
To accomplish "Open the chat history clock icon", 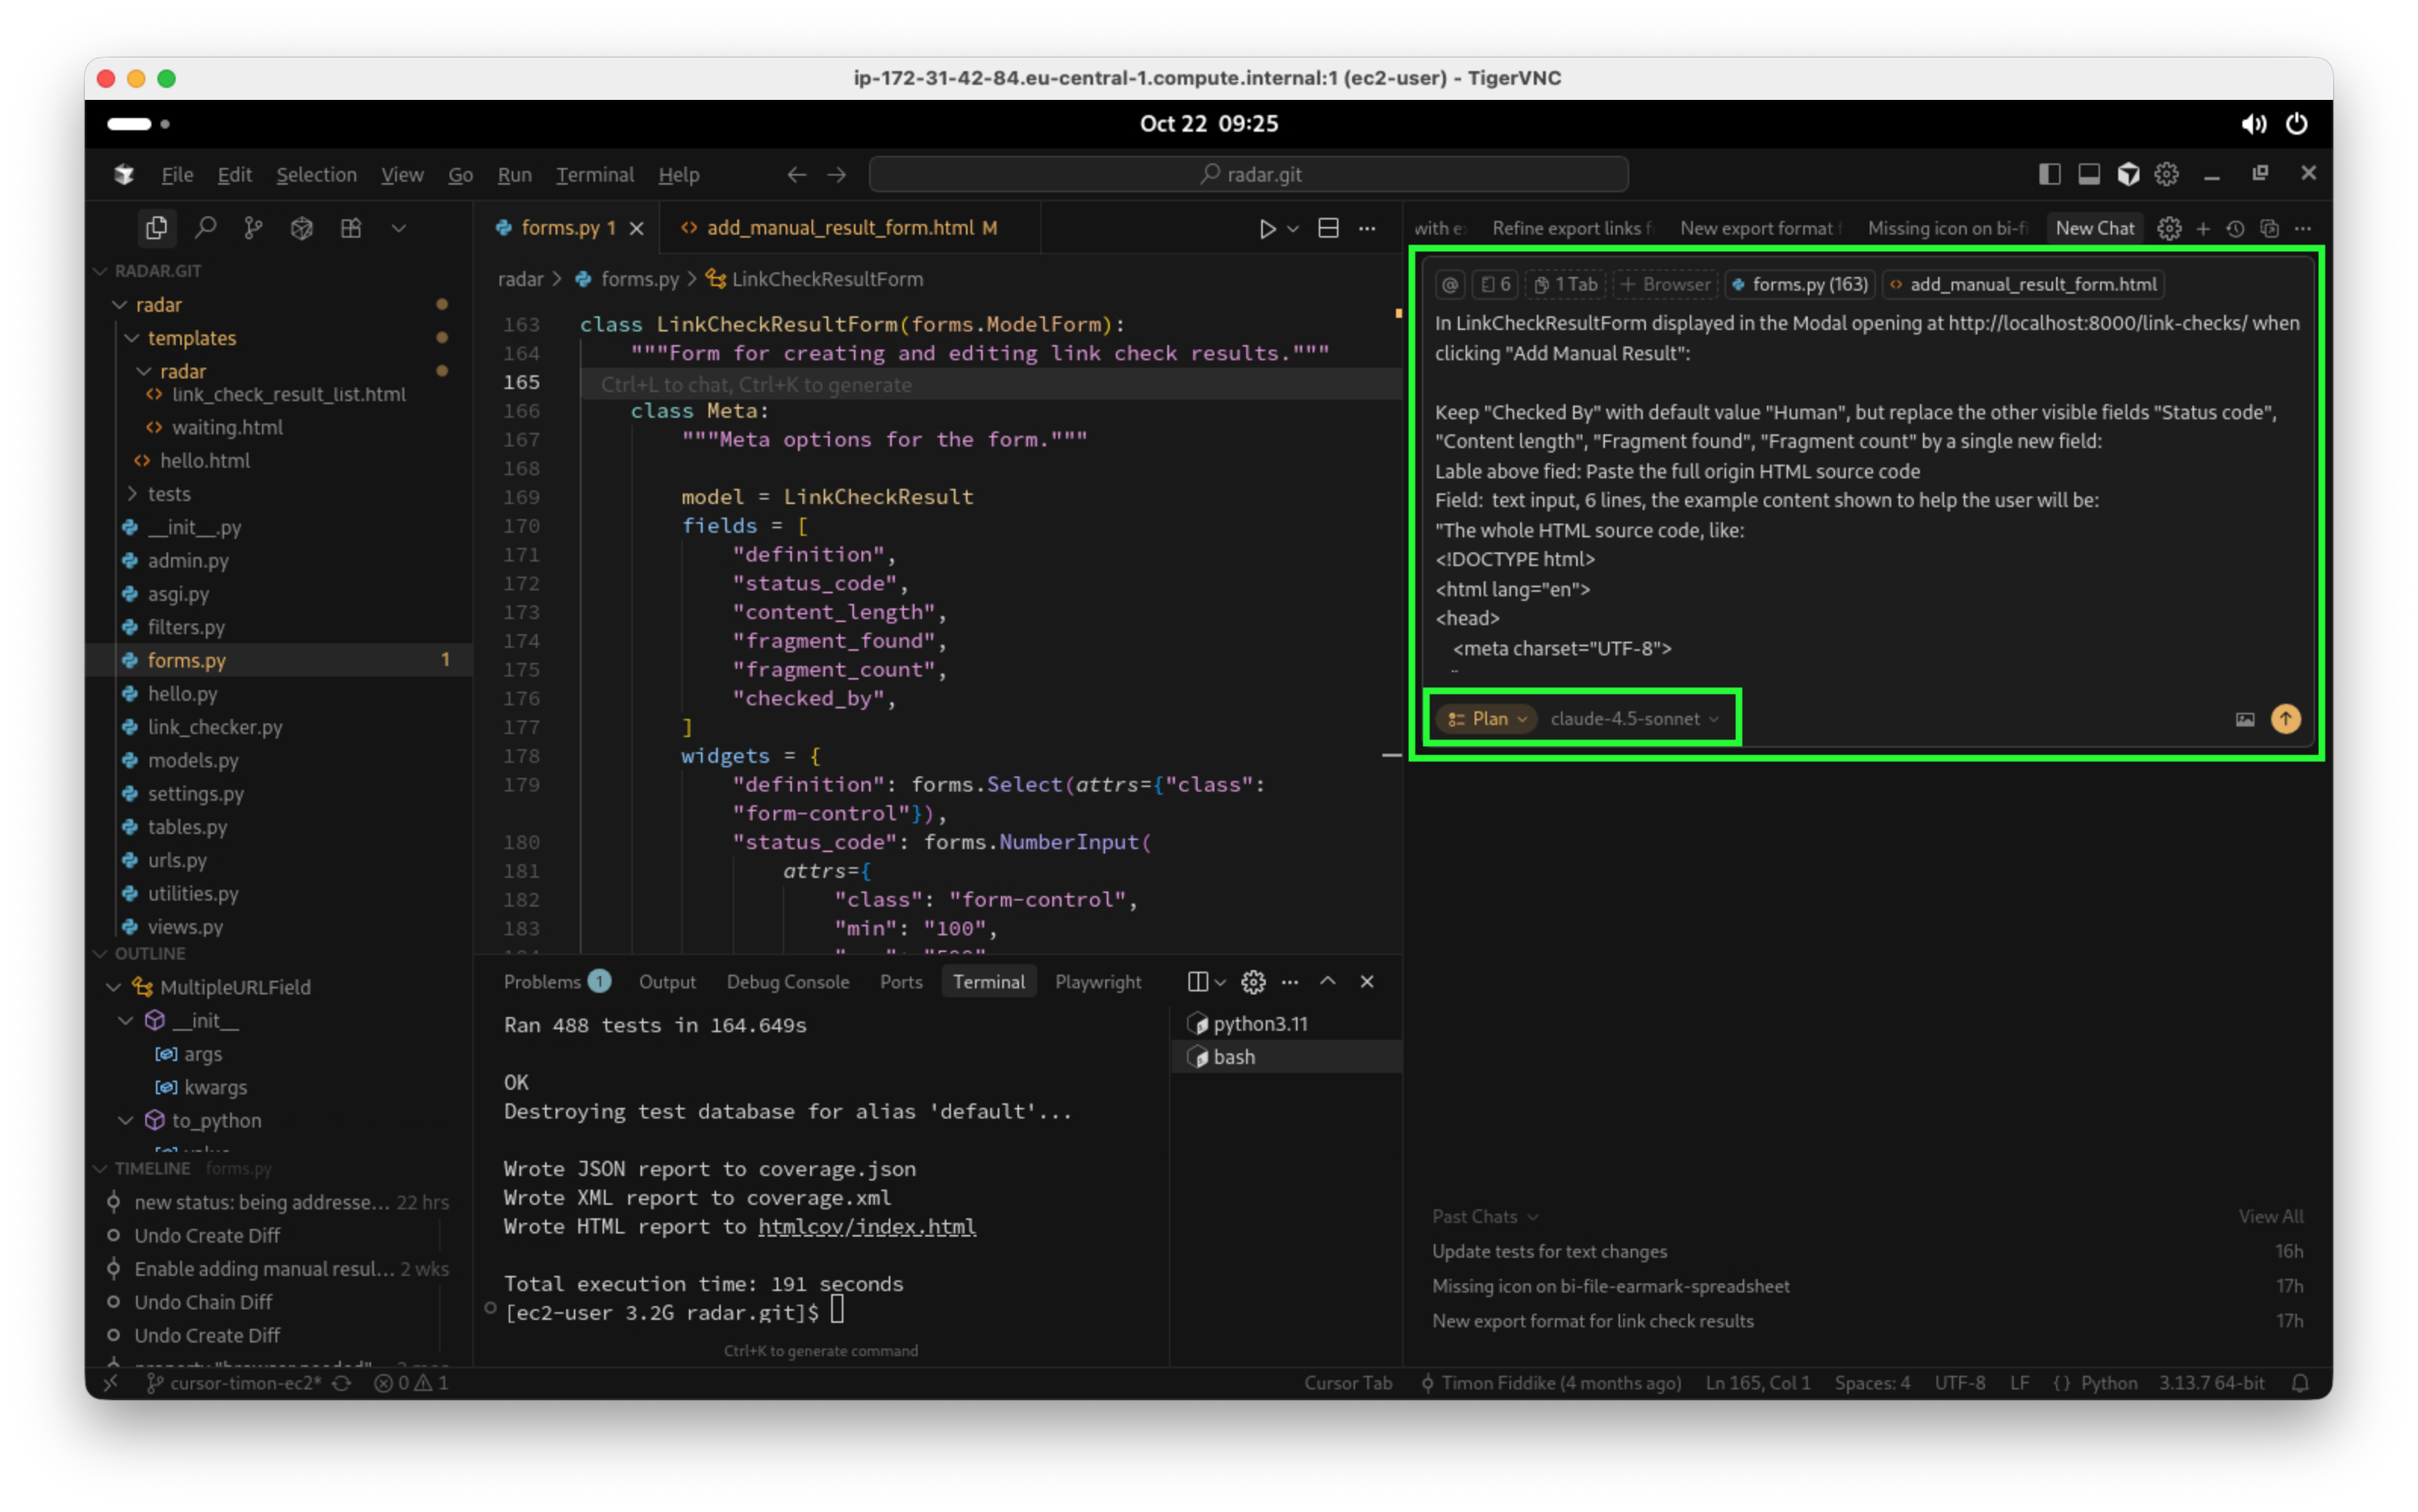I will 2235,228.
